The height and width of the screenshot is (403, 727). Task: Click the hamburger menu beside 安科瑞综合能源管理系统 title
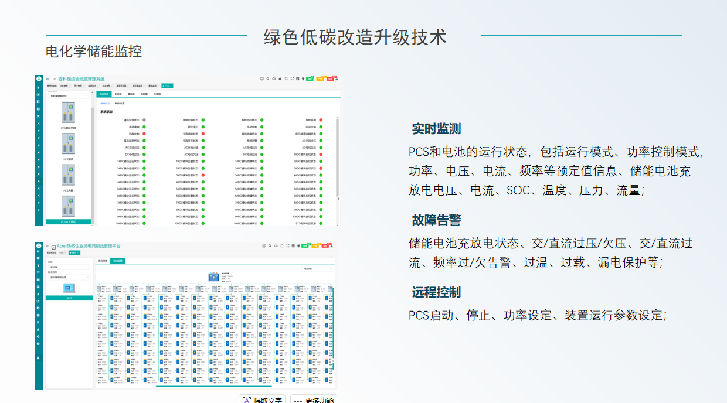click(47, 78)
